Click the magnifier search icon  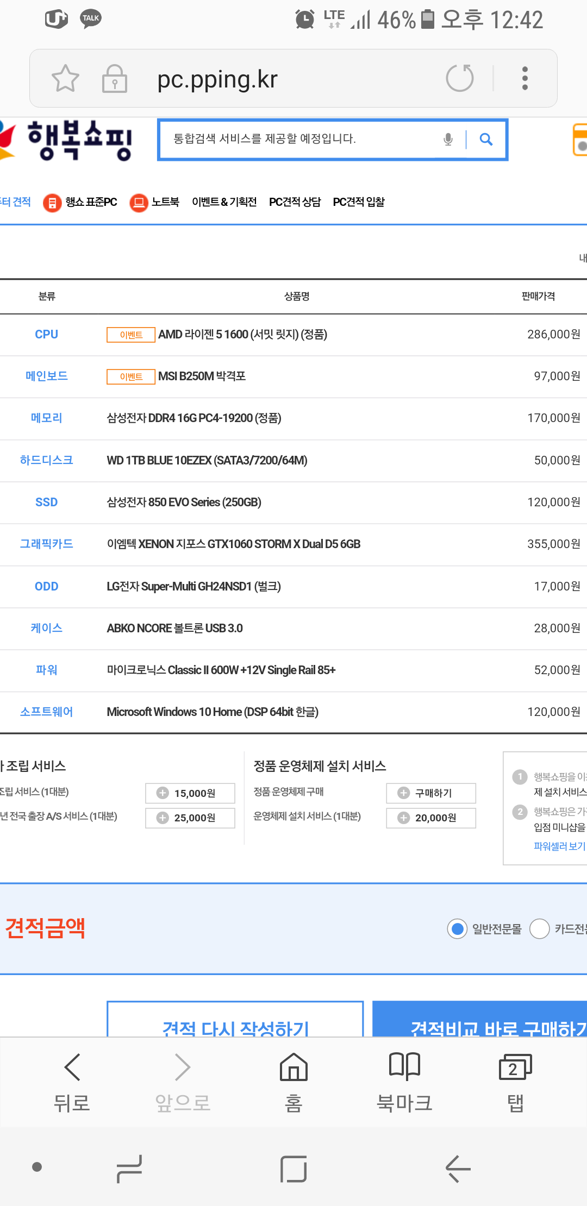click(x=486, y=140)
